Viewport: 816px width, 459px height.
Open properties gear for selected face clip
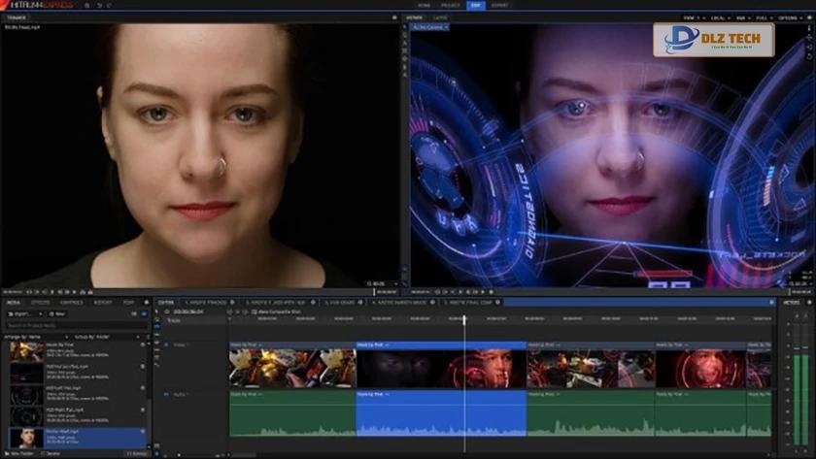coord(143,432)
